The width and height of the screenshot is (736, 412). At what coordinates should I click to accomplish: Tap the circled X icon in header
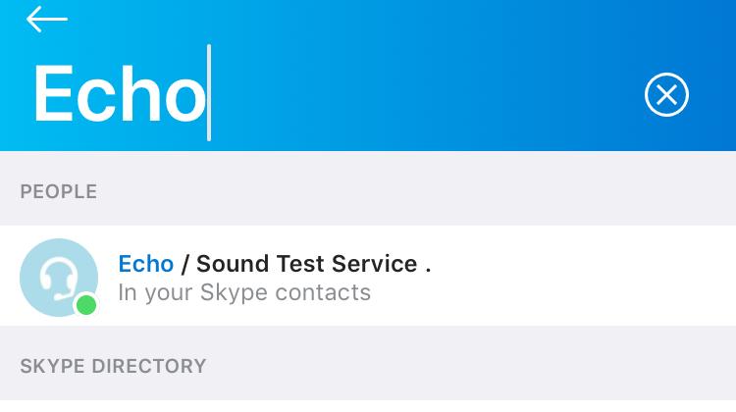[x=666, y=95]
